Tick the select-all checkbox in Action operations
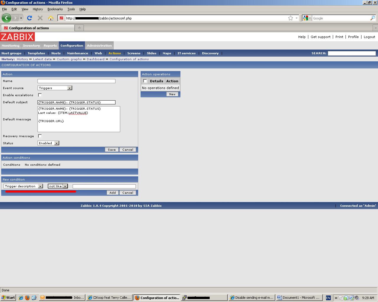378x302 pixels. [x=145, y=81]
